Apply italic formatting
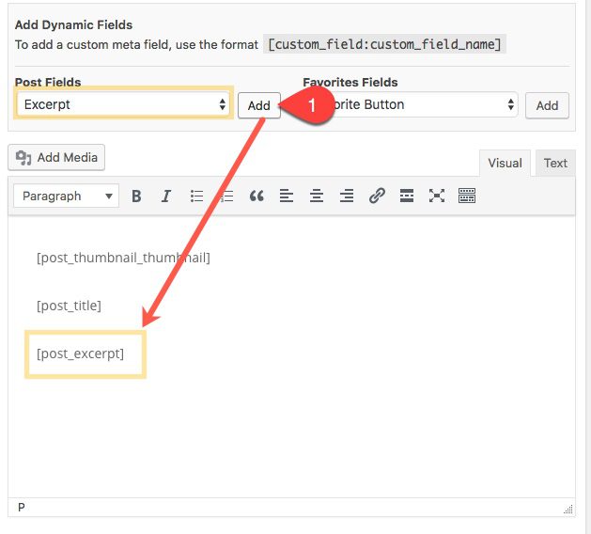 pyautogui.click(x=166, y=196)
